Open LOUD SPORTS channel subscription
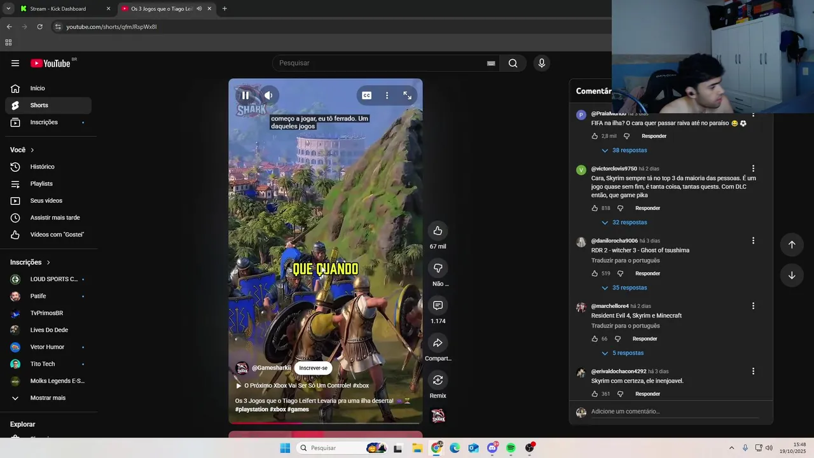 coord(48,279)
